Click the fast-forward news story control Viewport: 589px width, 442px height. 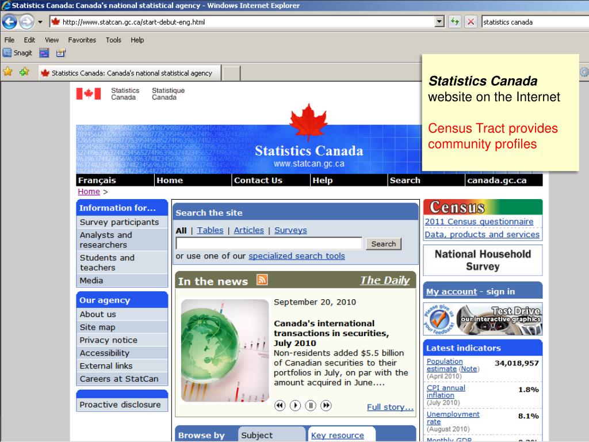326,406
